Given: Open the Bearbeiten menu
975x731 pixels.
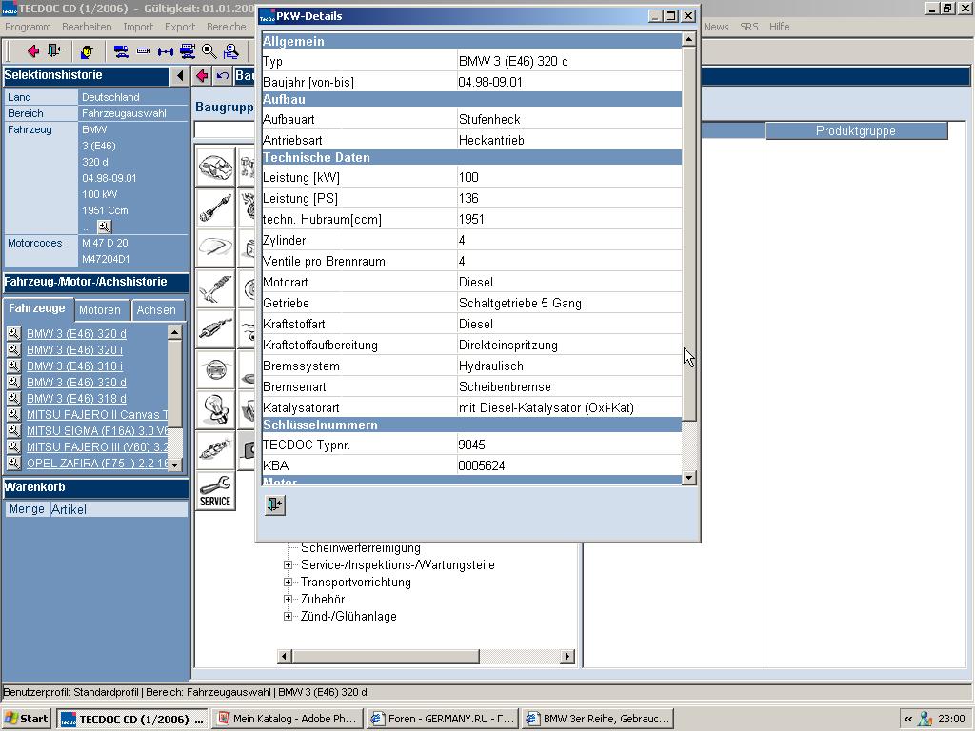Looking at the screenshot, I should click(87, 27).
